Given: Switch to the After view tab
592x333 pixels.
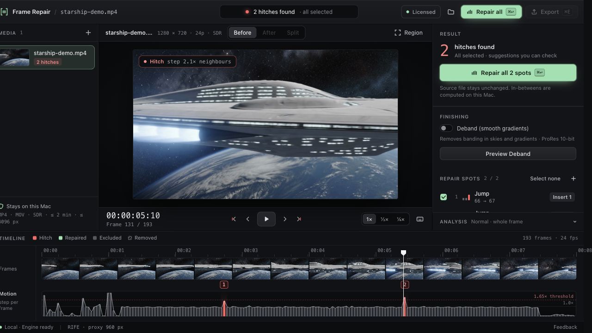Looking at the screenshot, I should pyautogui.click(x=269, y=33).
